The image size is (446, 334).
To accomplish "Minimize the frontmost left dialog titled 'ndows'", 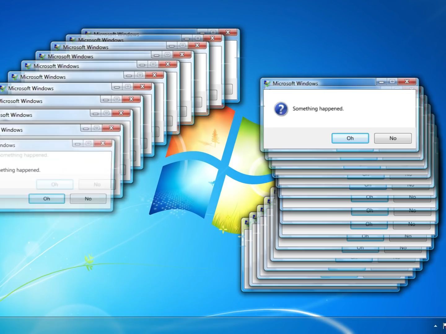I will (78, 143).
